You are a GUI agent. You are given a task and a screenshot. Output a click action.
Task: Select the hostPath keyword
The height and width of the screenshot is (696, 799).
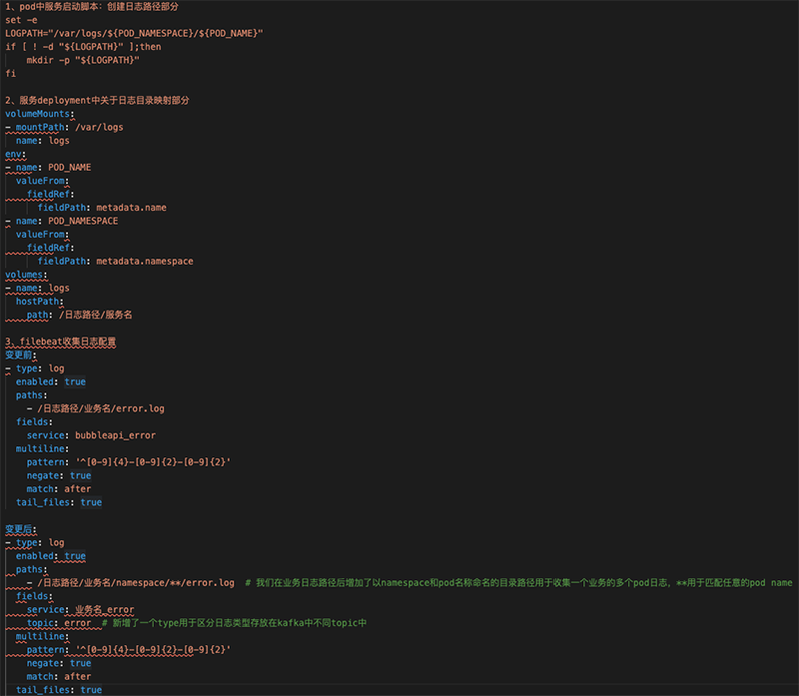(x=44, y=301)
